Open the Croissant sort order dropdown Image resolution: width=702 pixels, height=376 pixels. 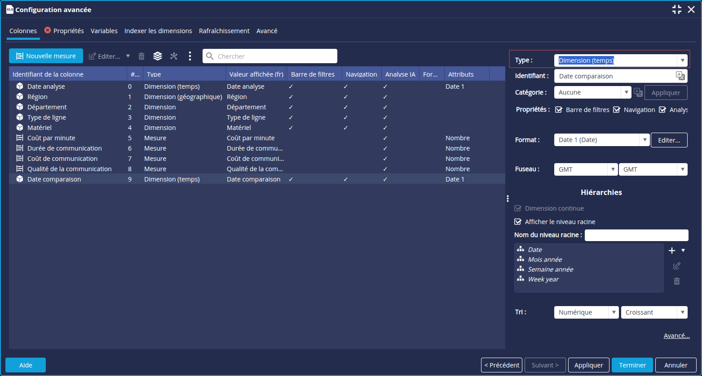pos(683,312)
